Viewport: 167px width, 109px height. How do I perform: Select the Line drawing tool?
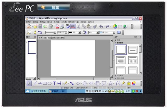click(35, 83)
